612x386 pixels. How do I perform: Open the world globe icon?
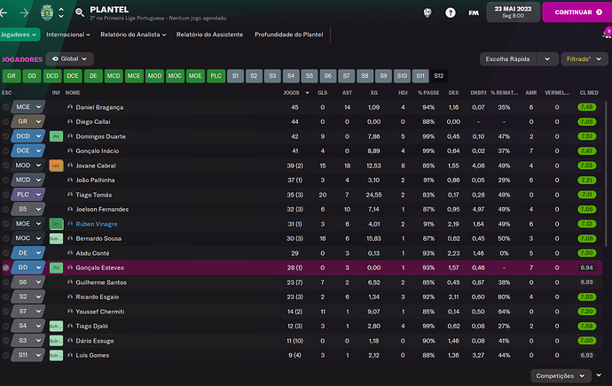click(x=428, y=12)
